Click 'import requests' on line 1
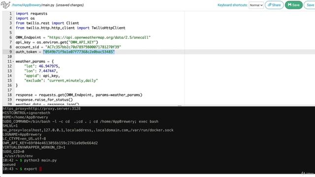The width and height of the screenshot is (315, 177). pos(31,13)
